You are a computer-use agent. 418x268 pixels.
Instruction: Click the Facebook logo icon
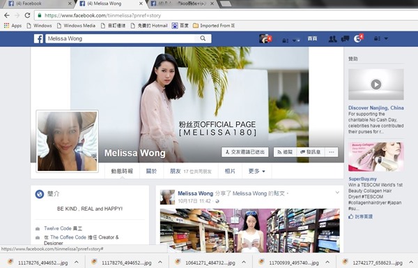38,38
